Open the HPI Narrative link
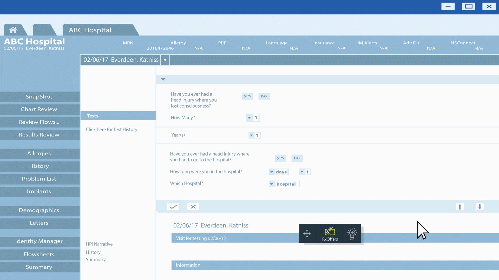 click(x=99, y=244)
